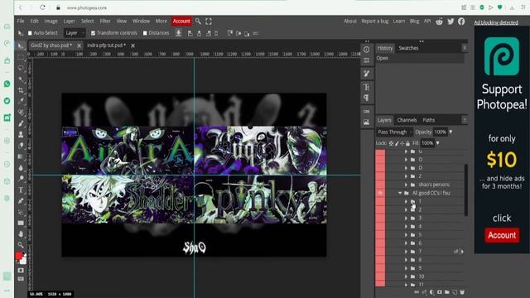Open Character panel icon
This screenshot has height=298, width=530.
tap(366, 87)
